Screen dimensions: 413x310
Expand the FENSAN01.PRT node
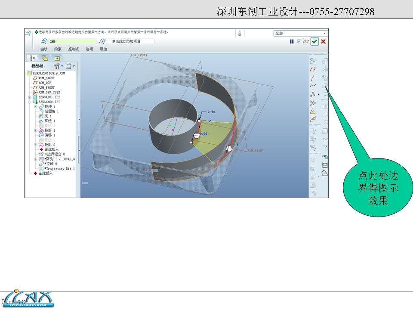[30, 97]
